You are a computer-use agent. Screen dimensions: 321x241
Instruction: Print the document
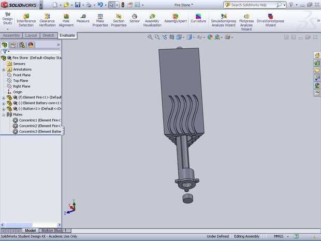pyautogui.click(x=89, y=5)
